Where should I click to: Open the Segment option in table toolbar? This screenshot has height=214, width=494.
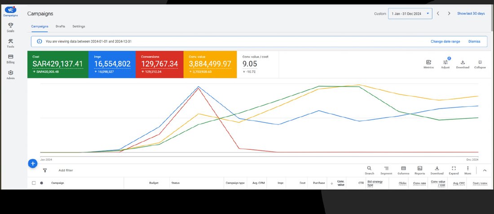(386, 170)
